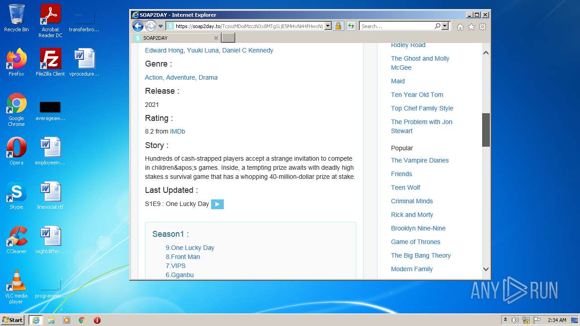
Task: Click the Search input box
Action: coord(397,26)
